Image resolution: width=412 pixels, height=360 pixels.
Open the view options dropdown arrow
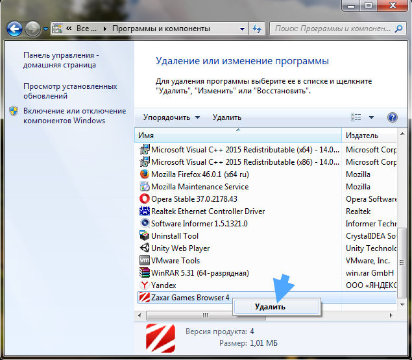point(371,117)
